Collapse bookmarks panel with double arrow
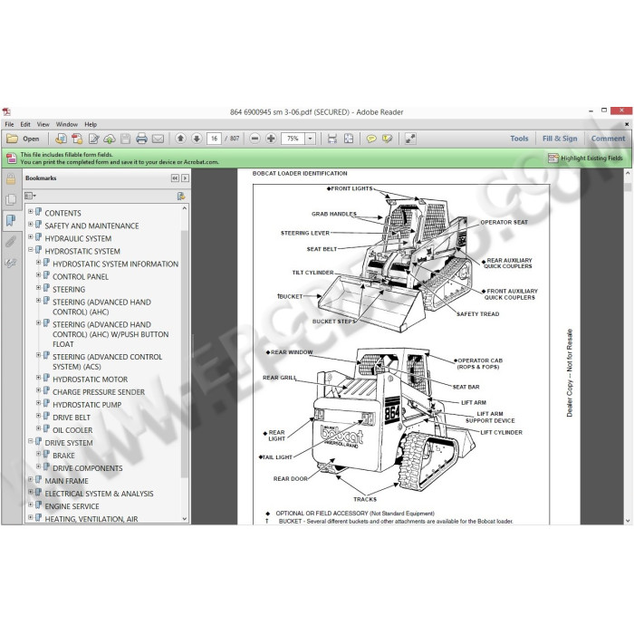 175,178
